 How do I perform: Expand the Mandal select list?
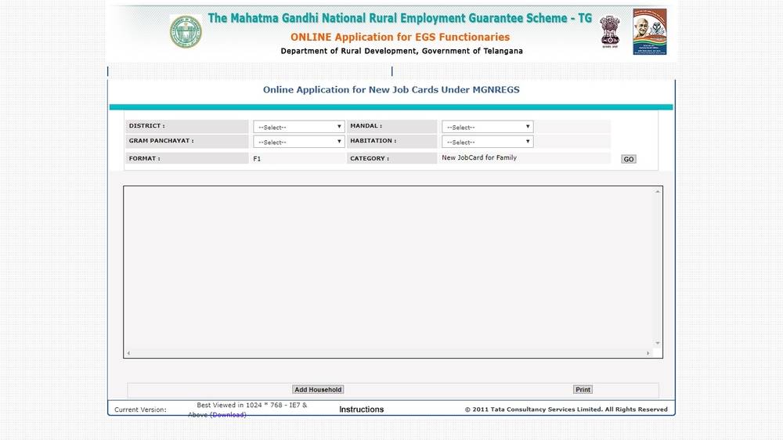(487, 127)
